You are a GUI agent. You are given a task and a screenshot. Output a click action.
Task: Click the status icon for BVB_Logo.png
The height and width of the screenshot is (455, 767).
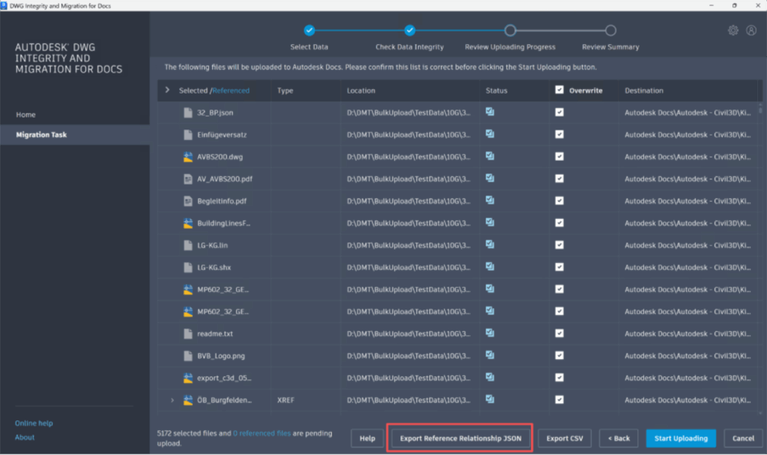[x=490, y=355]
